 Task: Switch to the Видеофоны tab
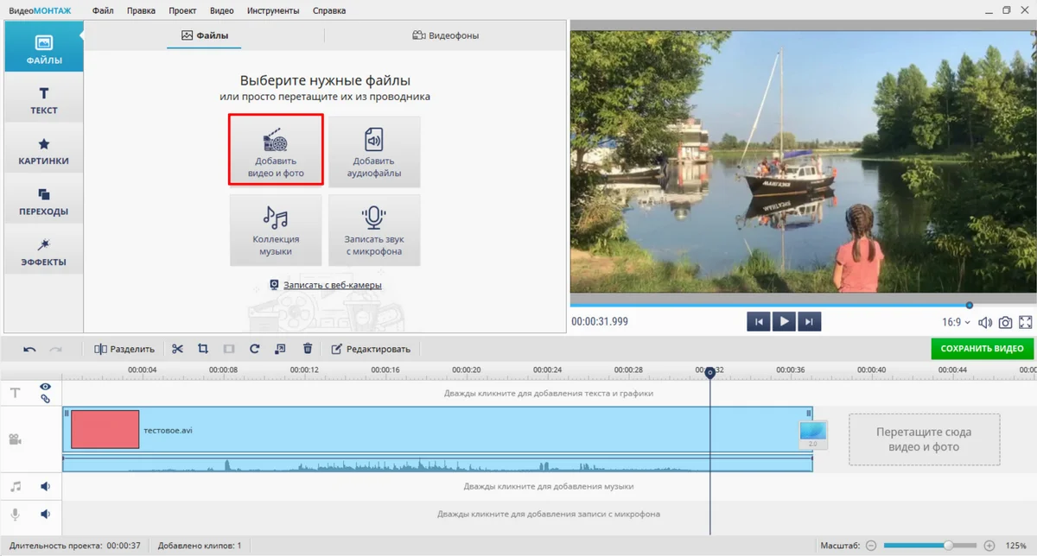click(445, 35)
